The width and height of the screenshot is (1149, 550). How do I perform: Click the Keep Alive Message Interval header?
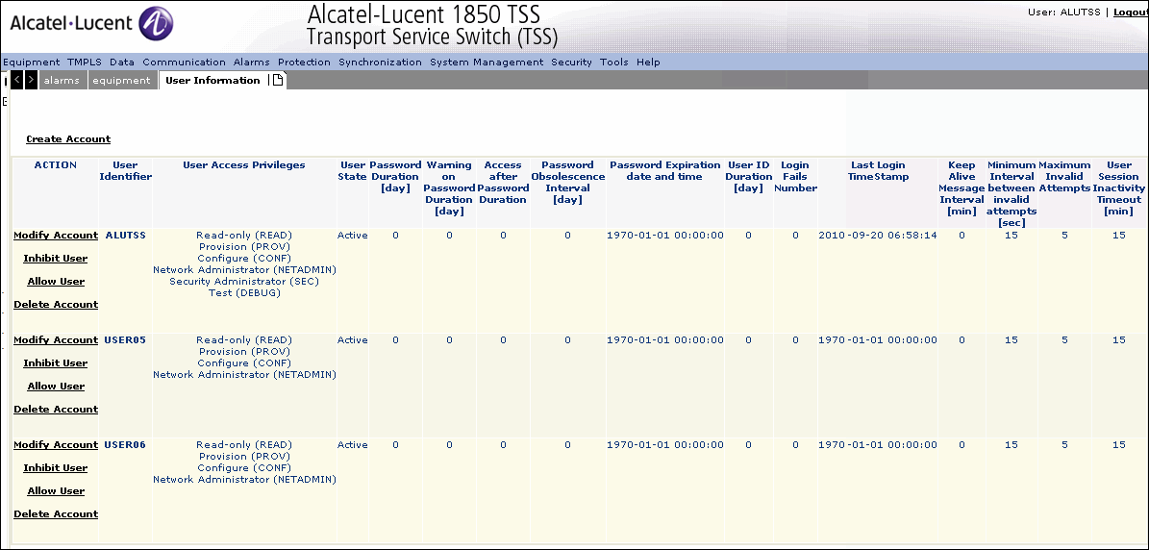click(962, 188)
